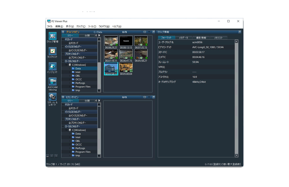Switch to the 撮影情報 tab
The height and width of the screenshot is (187, 289).
point(201,38)
